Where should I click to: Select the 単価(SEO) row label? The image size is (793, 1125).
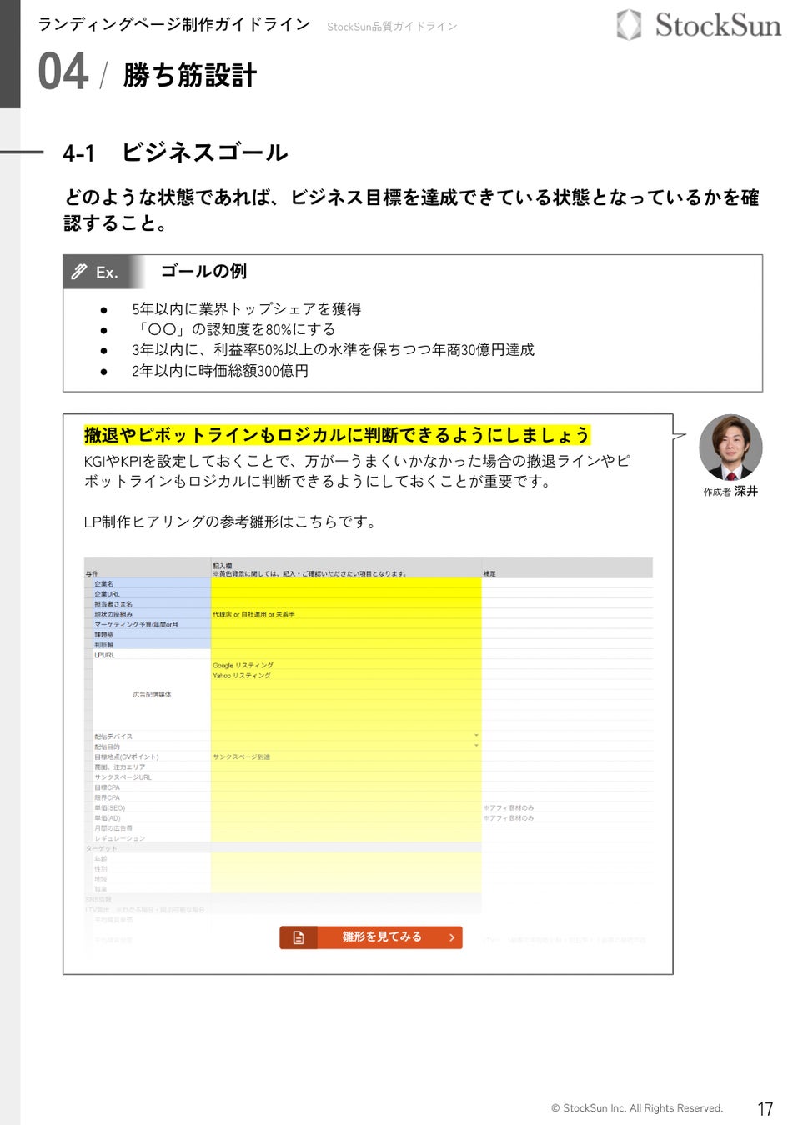coord(109,807)
